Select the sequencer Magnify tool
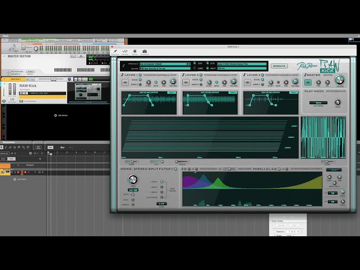This screenshot has width=360, height=270. tap(24, 147)
